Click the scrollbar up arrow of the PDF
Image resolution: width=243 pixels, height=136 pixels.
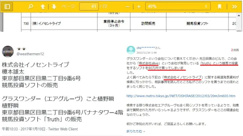[239, 15]
